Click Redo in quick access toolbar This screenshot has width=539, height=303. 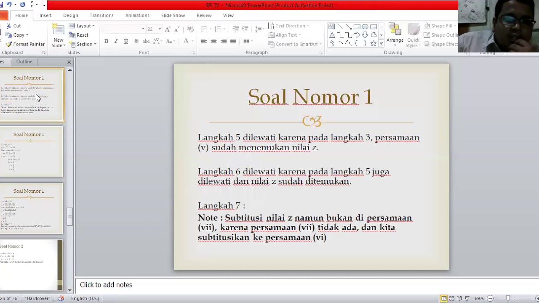(x=22, y=5)
